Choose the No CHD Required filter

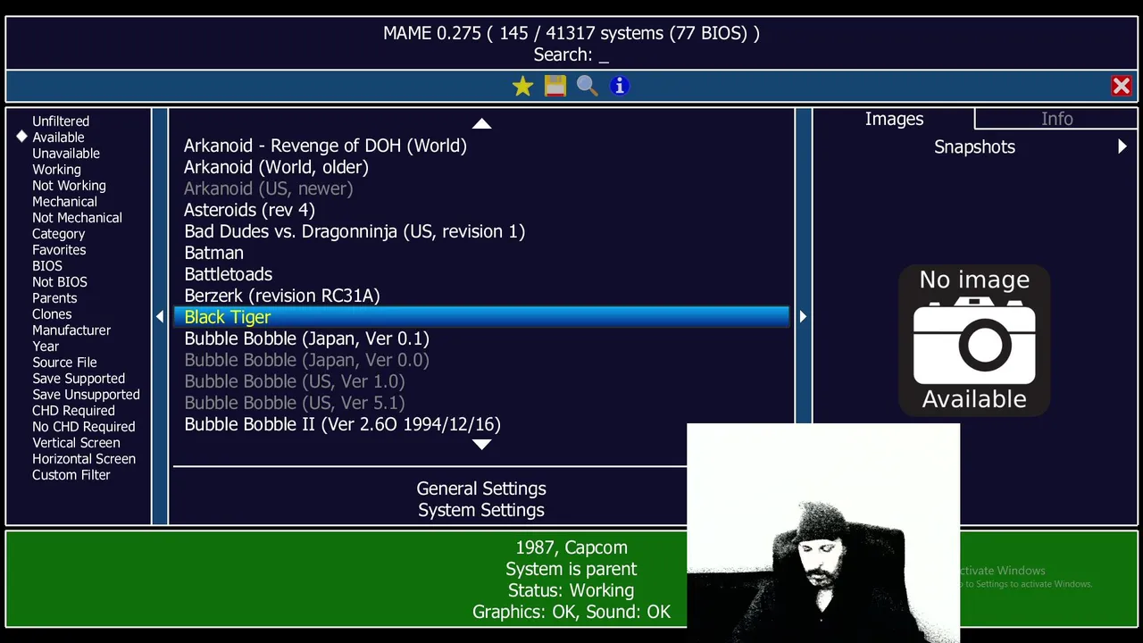[x=84, y=427]
